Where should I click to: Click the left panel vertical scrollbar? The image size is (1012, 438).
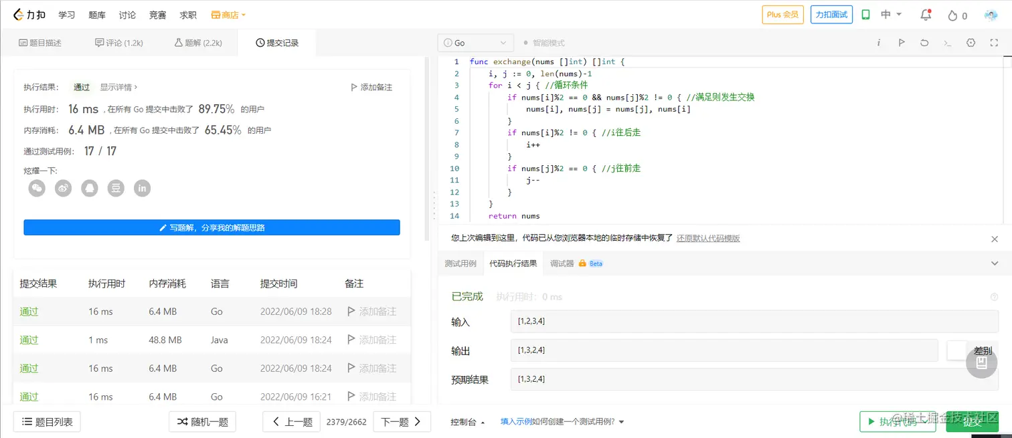(428, 150)
